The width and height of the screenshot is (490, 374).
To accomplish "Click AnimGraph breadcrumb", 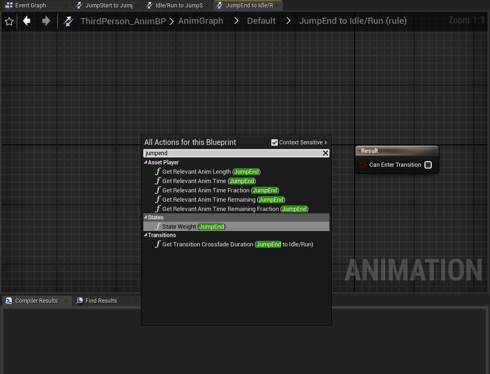I will (x=201, y=21).
